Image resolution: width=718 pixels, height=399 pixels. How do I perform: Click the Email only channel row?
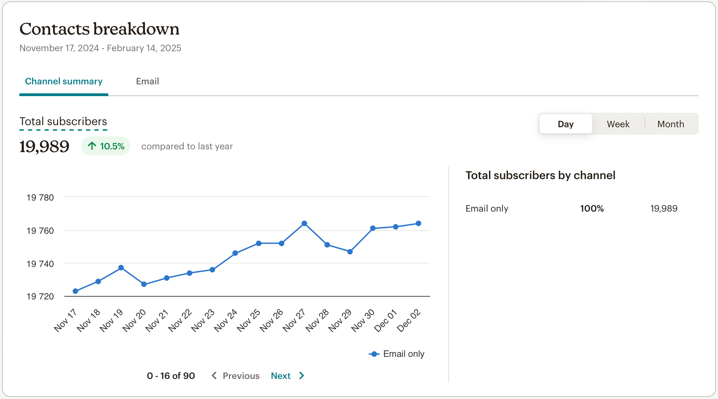(x=487, y=208)
